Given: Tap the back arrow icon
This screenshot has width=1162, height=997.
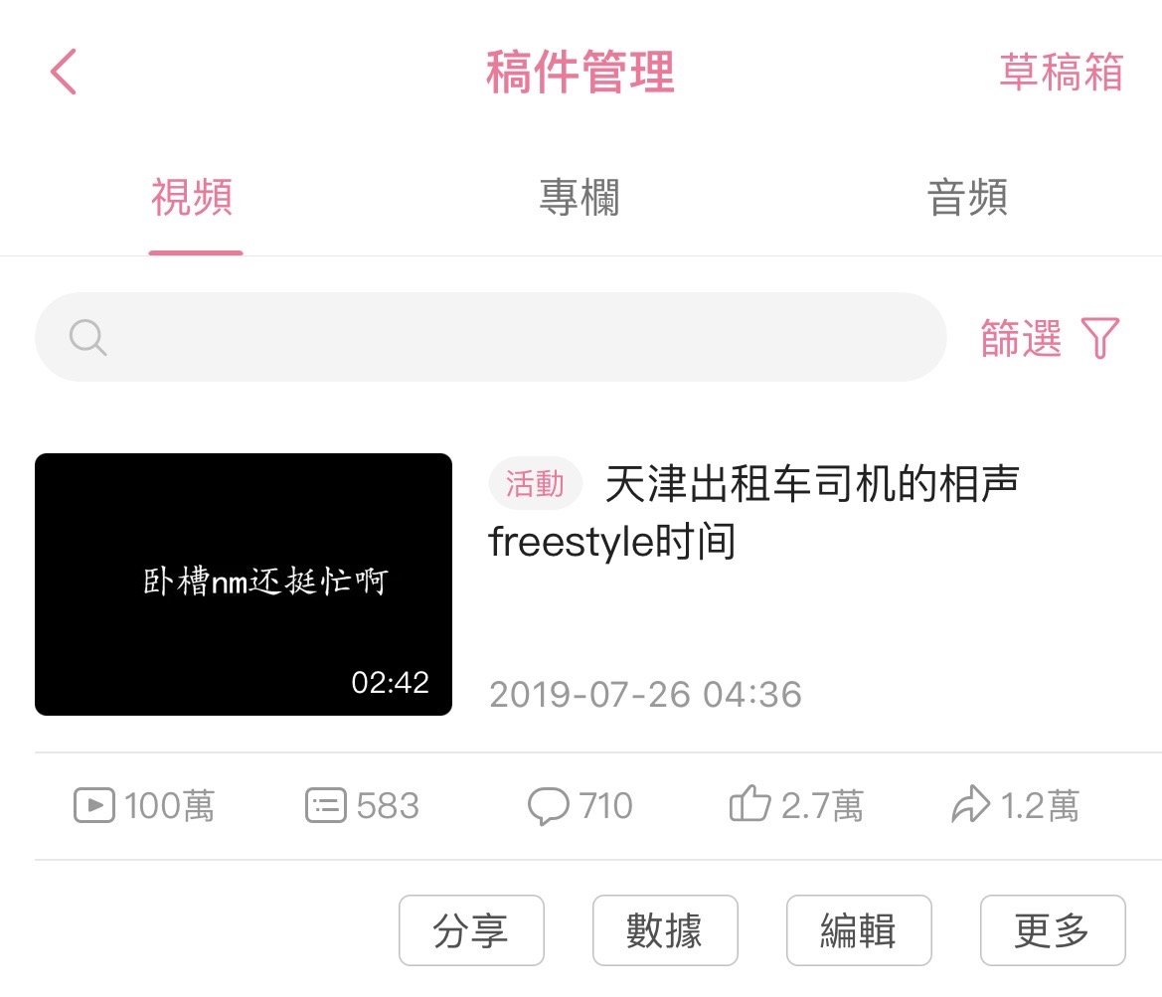Looking at the screenshot, I should pos(64,72).
